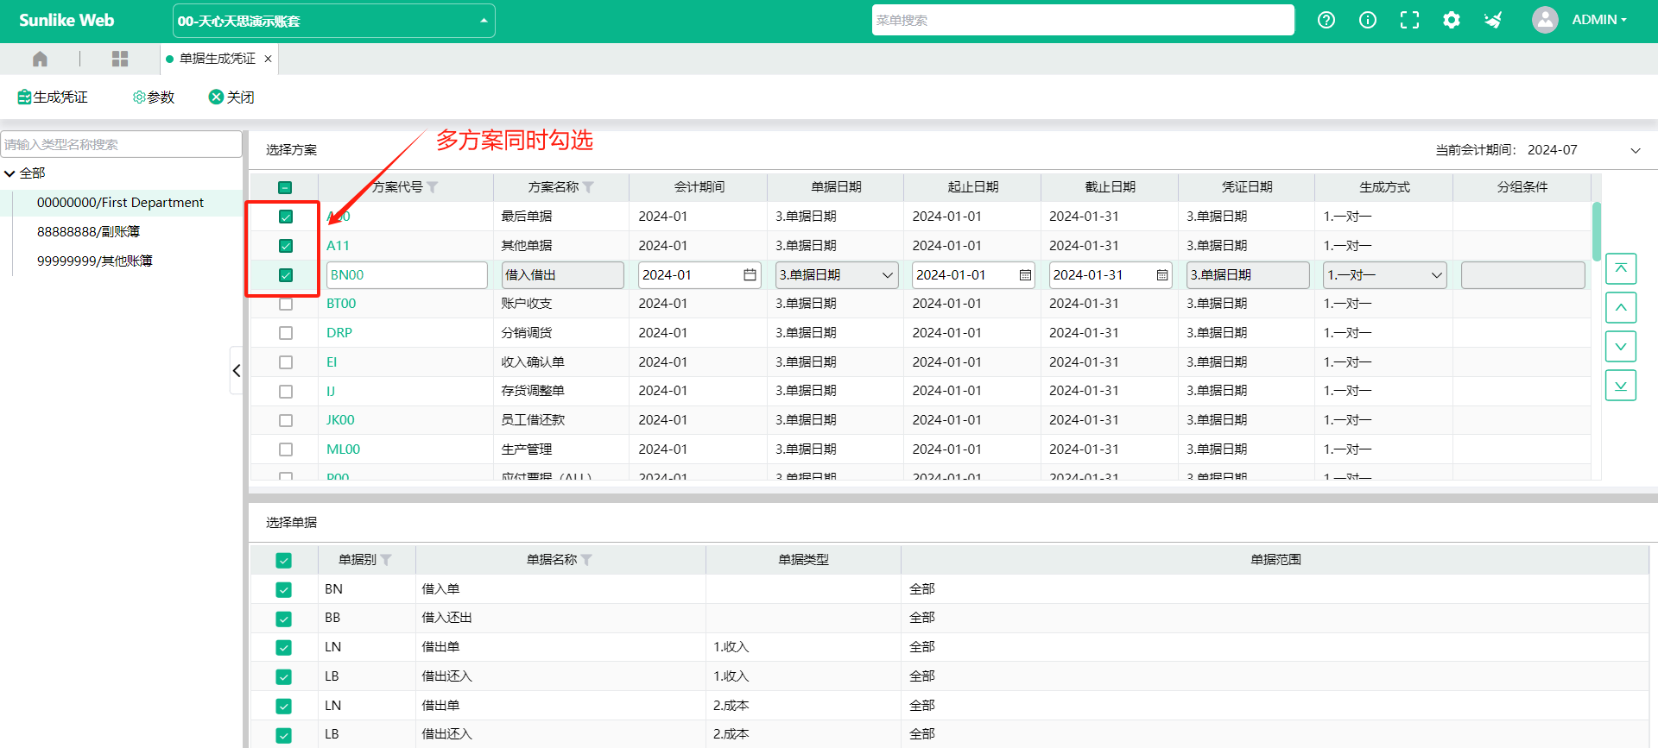Uncheck the A11 其他单据 scheme

[x=286, y=246]
